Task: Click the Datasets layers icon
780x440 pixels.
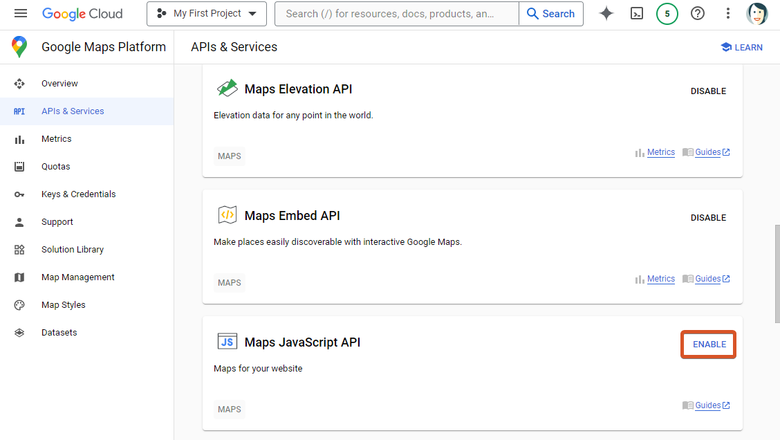Action: pyautogui.click(x=19, y=333)
